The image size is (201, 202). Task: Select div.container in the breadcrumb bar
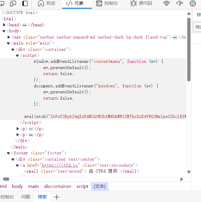tap(58, 186)
